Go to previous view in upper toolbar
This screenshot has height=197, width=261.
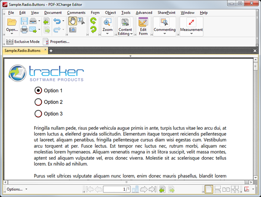(47, 21)
